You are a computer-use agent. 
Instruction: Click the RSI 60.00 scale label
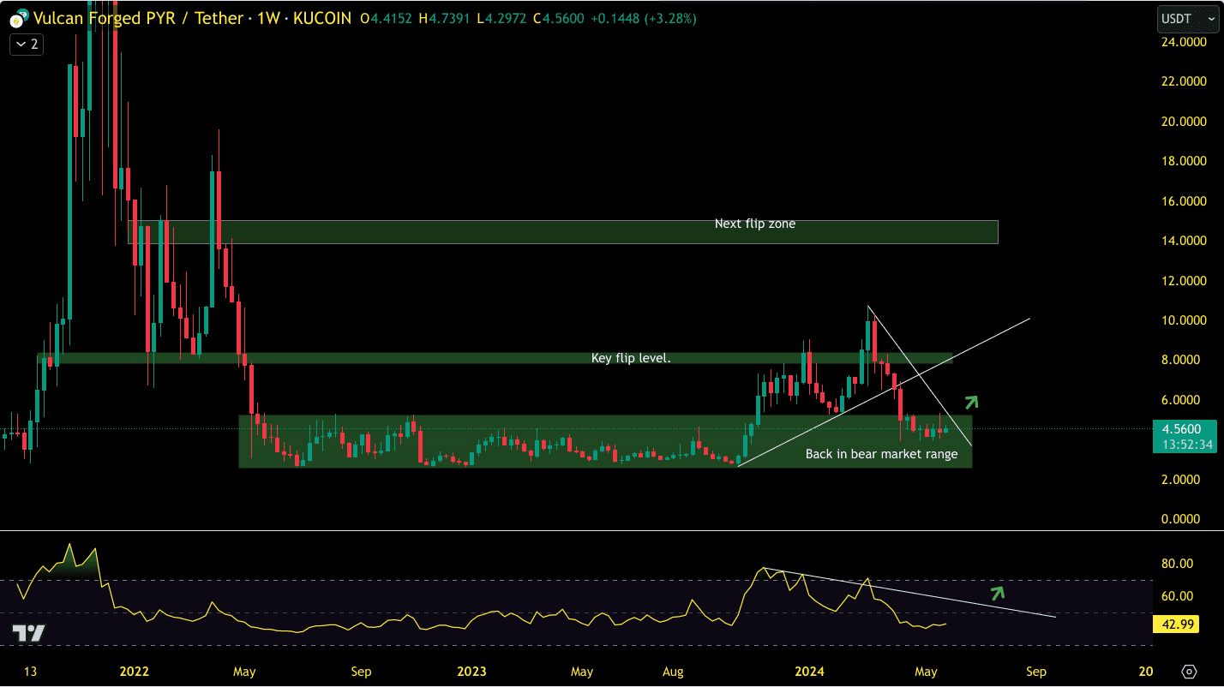[1178, 596]
